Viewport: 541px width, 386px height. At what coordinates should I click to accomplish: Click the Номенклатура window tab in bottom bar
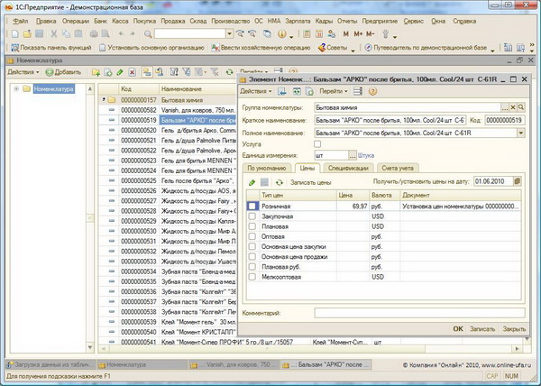pyautogui.click(x=142, y=364)
